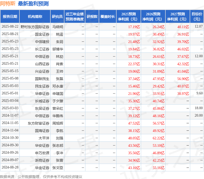Click value 62.22亿
This screenshot has width=204, height=179.
[x=158, y=138]
